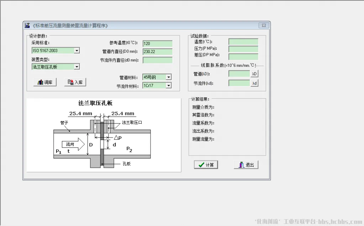Click the λd throttle expansion coefficient button

(x=254, y=83)
